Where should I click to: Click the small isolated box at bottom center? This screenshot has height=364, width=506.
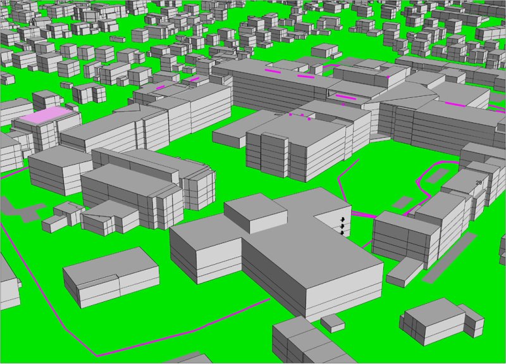click(x=332, y=323)
